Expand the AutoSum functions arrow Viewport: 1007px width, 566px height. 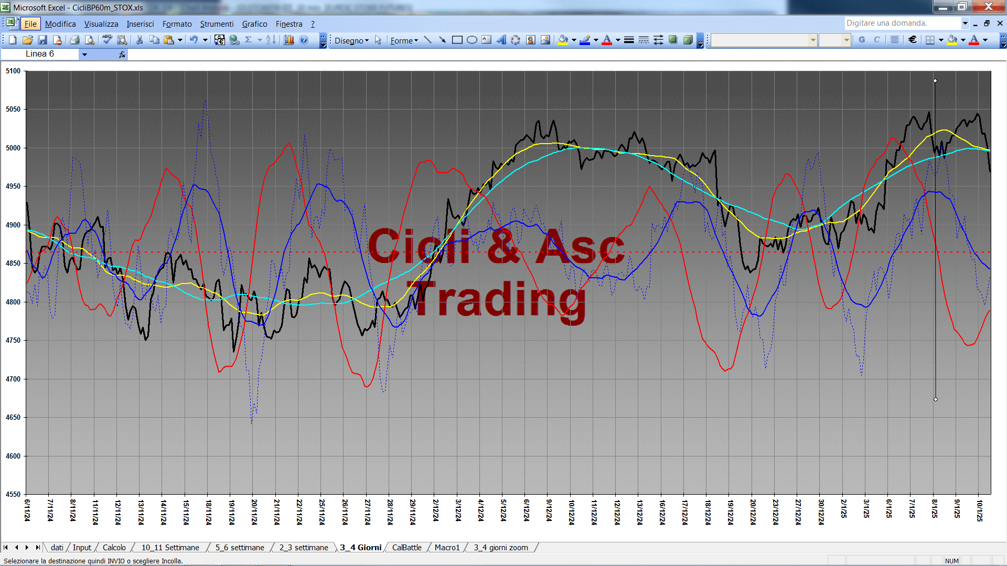click(x=260, y=40)
